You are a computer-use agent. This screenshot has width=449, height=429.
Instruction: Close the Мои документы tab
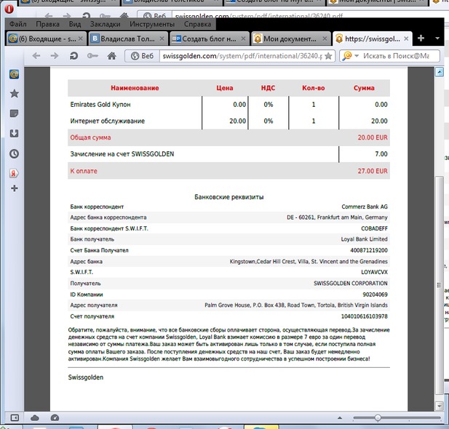click(x=325, y=39)
